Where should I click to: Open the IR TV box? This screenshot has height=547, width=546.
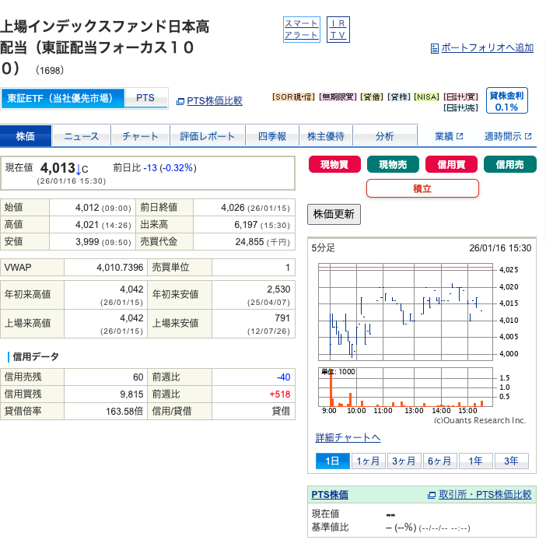click(x=338, y=30)
